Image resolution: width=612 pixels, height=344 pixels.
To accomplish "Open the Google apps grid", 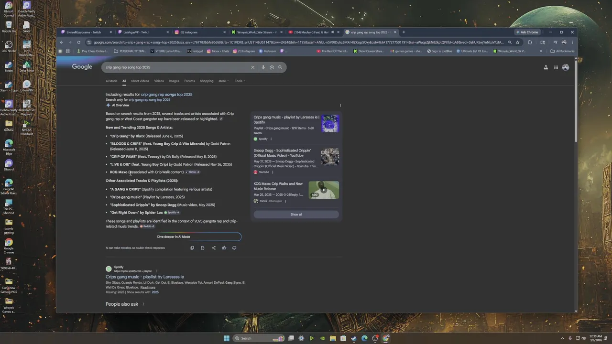I will point(556,67).
